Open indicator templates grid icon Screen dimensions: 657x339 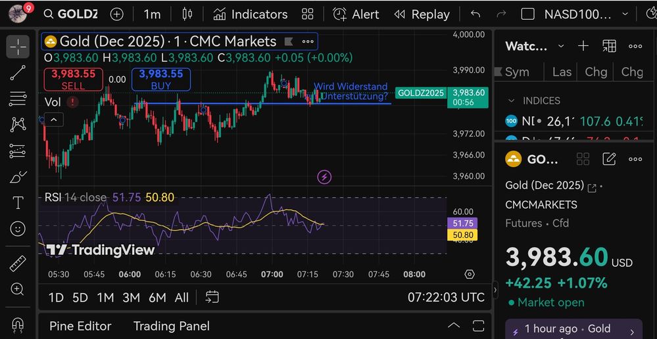tap(308, 14)
